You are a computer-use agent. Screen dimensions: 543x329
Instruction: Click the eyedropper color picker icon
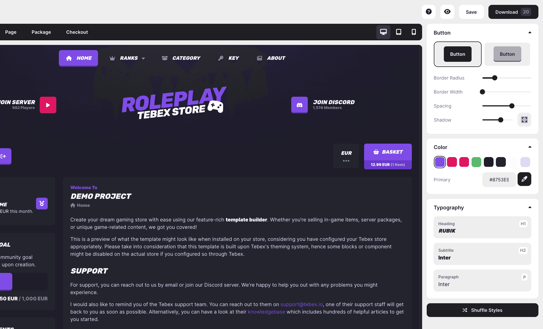click(x=524, y=179)
